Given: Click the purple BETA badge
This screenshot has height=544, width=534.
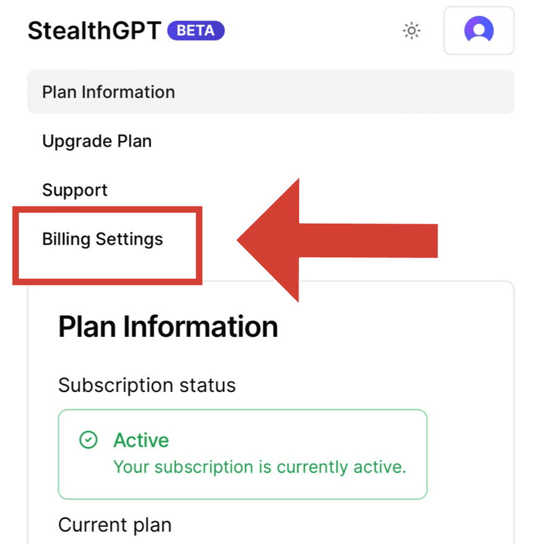Looking at the screenshot, I should pos(196,30).
